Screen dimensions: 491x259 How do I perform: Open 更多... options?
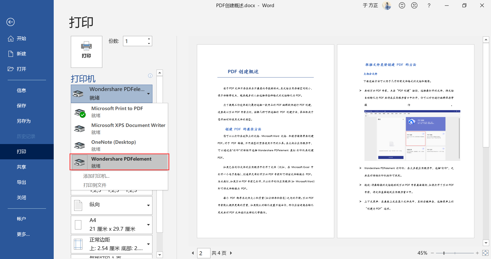pyautogui.click(x=27, y=234)
